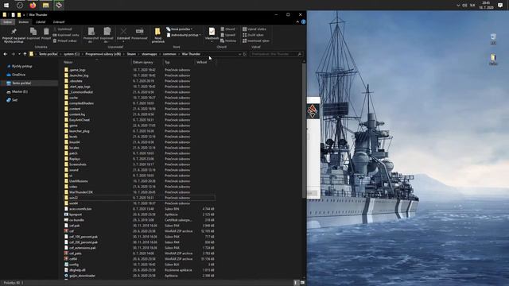The image size is (509, 286).
Task: Open recent locations dropdown arrow
Action: pos(19,54)
